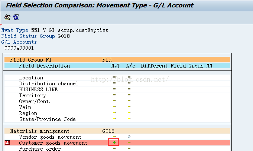Viewport: 253px width, 151px height.
Task: Click the Mvmt Type 551 line
Action: click(55, 30)
